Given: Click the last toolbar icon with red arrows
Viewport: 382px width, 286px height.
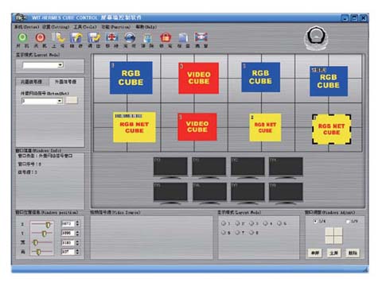Looking at the screenshot, I should pyautogui.click(x=201, y=37).
